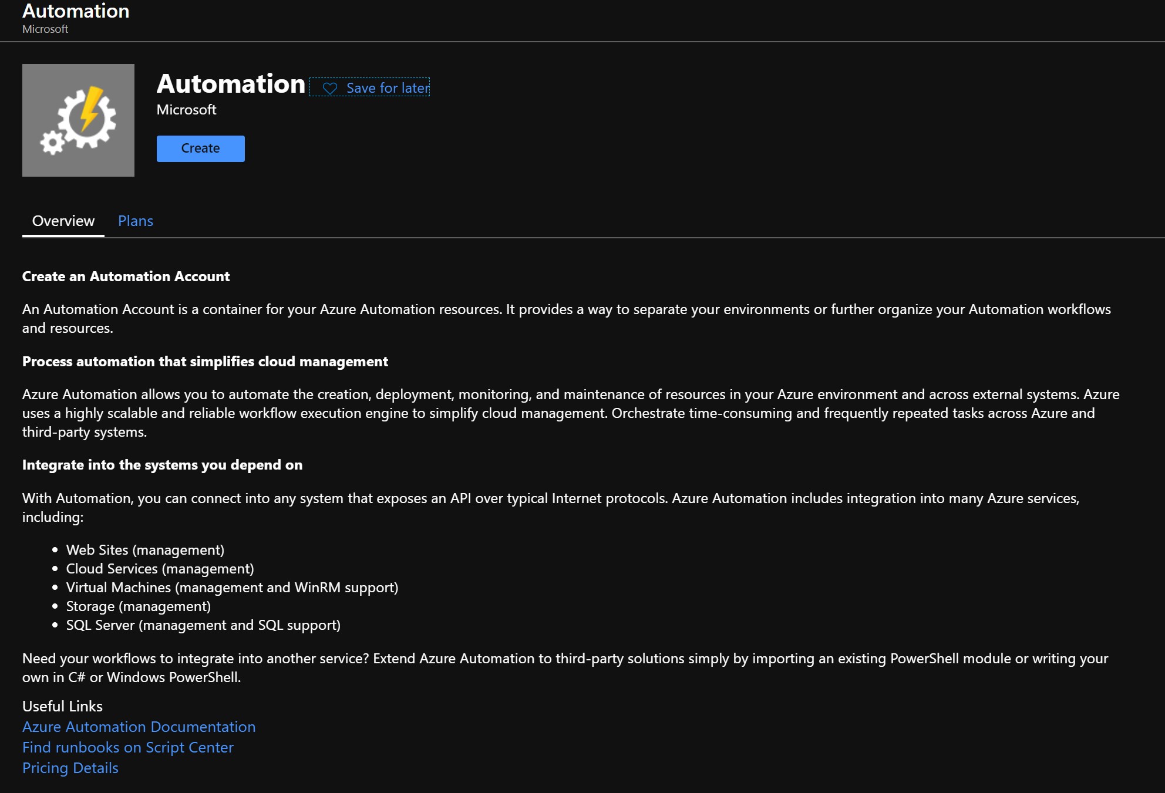Click the Microsoft publisher name under the large title

[x=187, y=110]
